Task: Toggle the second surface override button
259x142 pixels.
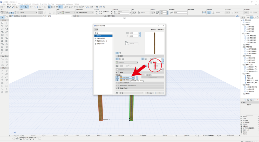Action: 118,80
